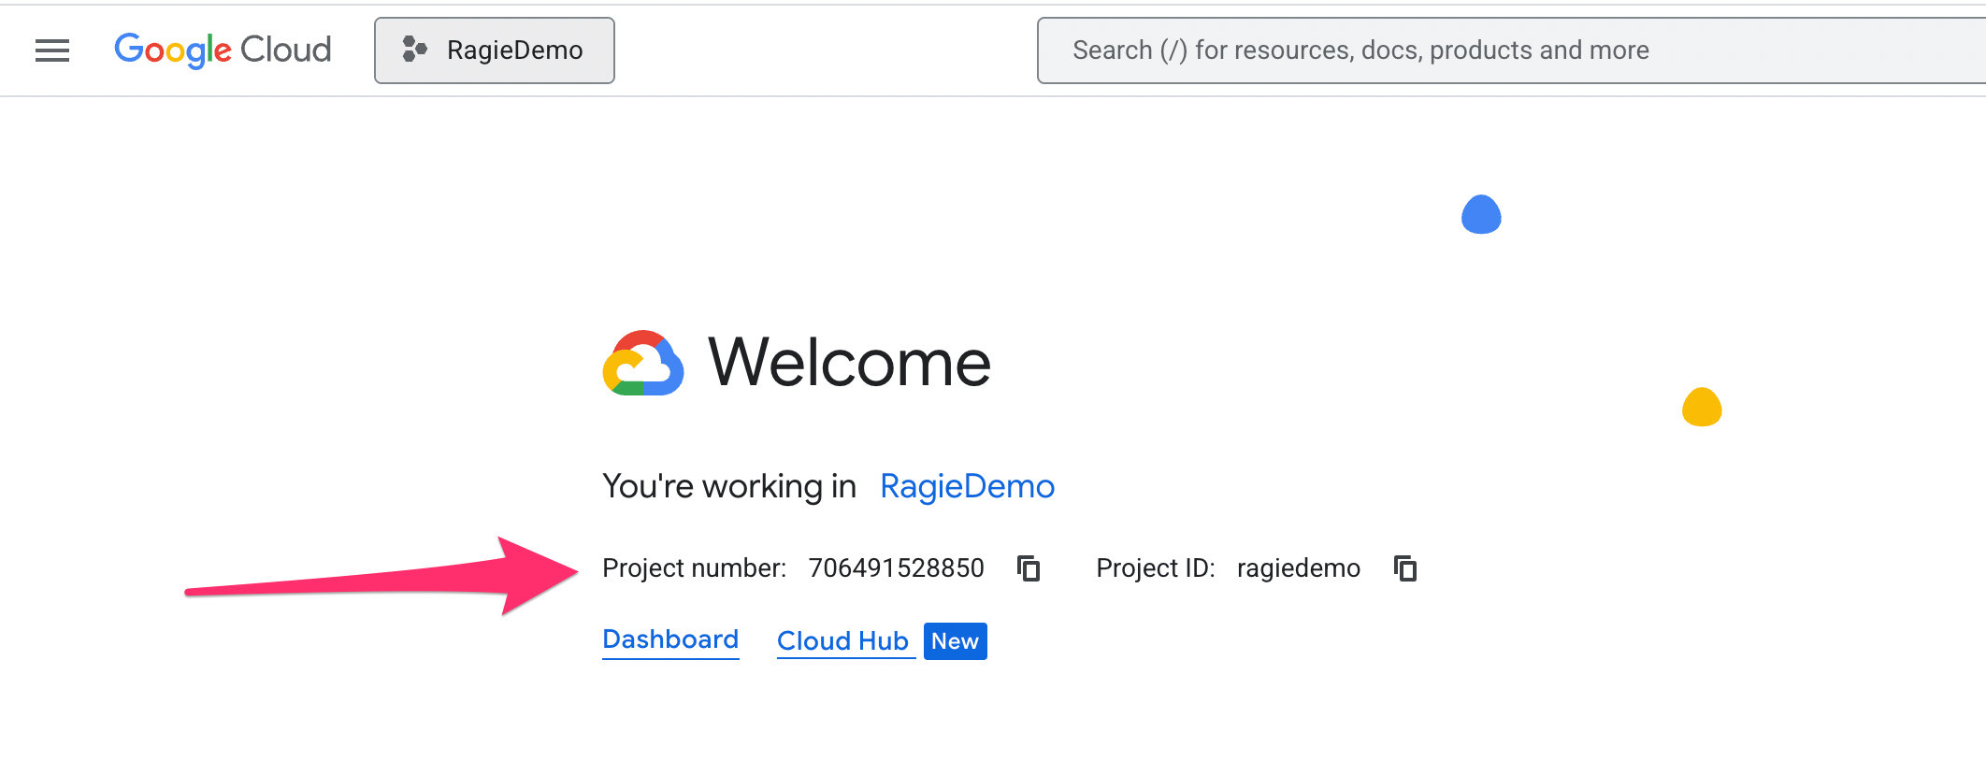Select the project ID value ragiedemo
The width and height of the screenshot is (1986, 761).
click(x=1299, y=568)
